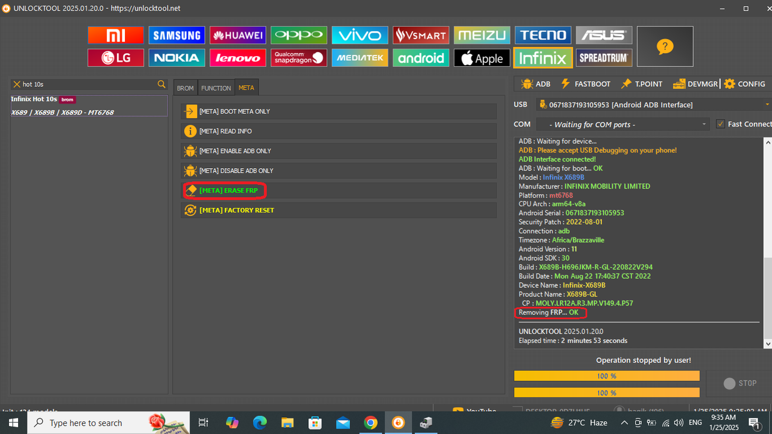Pick the OPPO brand icon

click(299, 36)
